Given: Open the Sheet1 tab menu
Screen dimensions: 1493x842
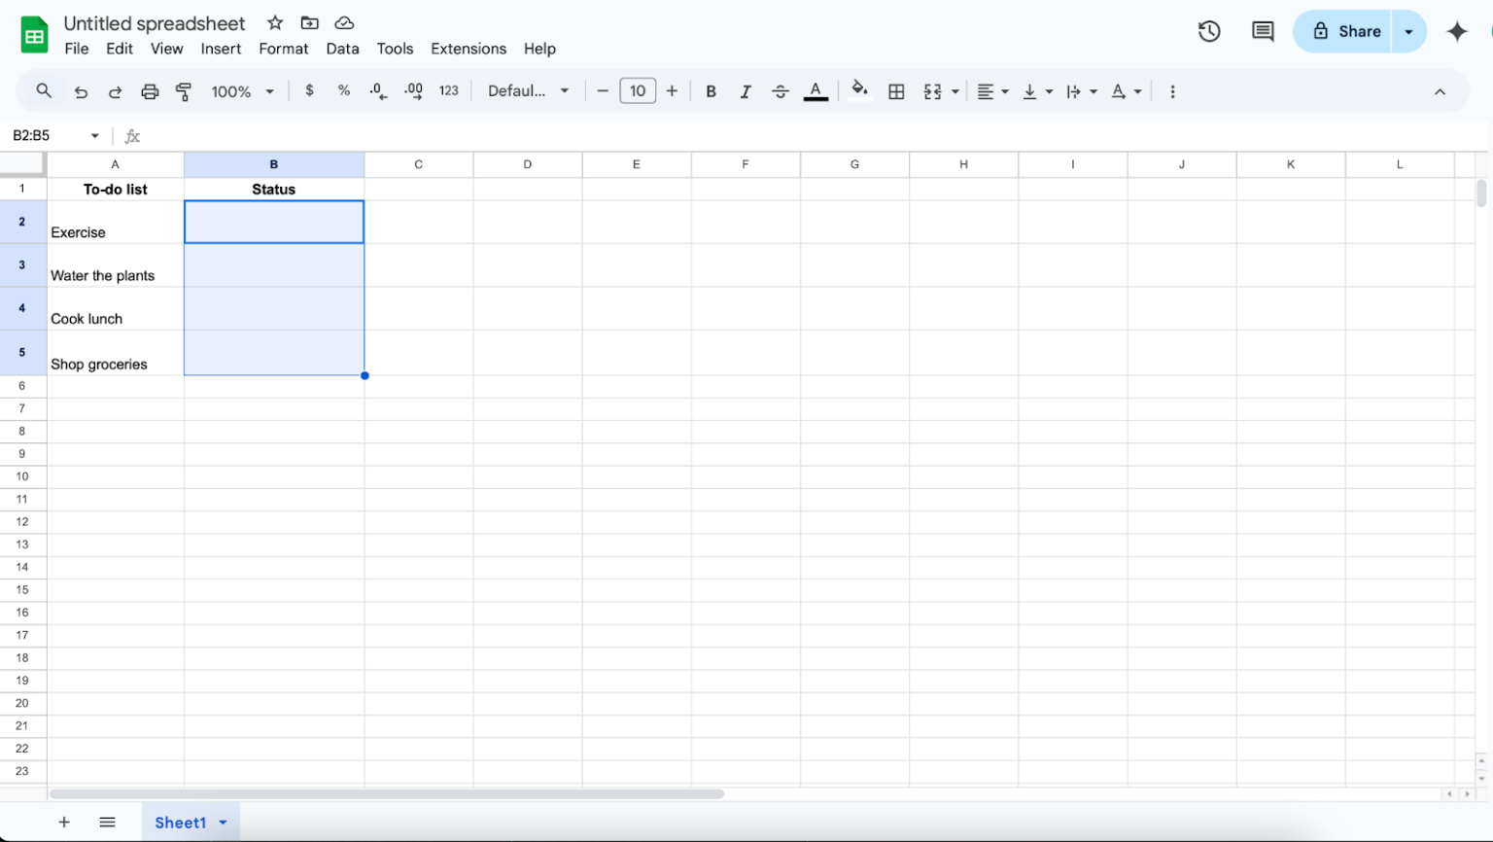Looking at the screenshot, I should tap(222, 822).
